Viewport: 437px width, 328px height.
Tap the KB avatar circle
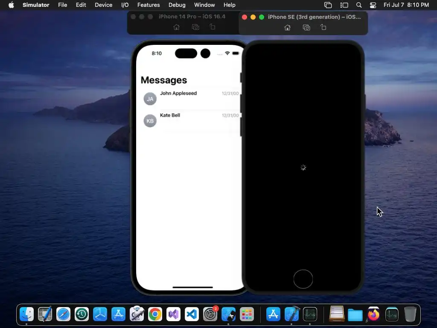(150, 121)
